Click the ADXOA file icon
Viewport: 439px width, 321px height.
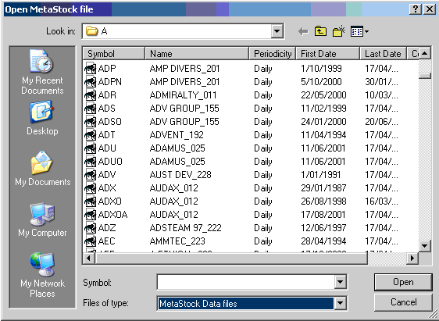click(90, 215)
